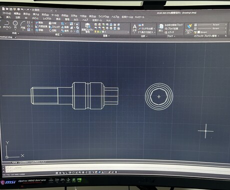
Task: Click the Match Properties (プロパティコピー) icon
Action: (189, 28)
